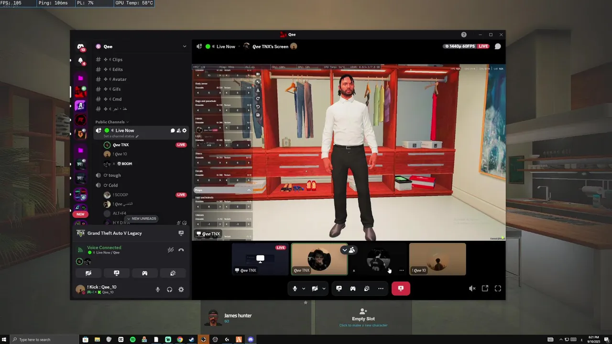Viewport: 612px width, 344px height.
Task: Expand the Qee server dropdown menu
Action: point(185,46)
